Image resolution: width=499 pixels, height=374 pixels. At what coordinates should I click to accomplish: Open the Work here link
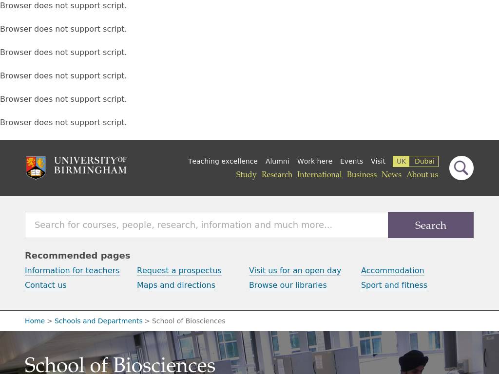315,161
